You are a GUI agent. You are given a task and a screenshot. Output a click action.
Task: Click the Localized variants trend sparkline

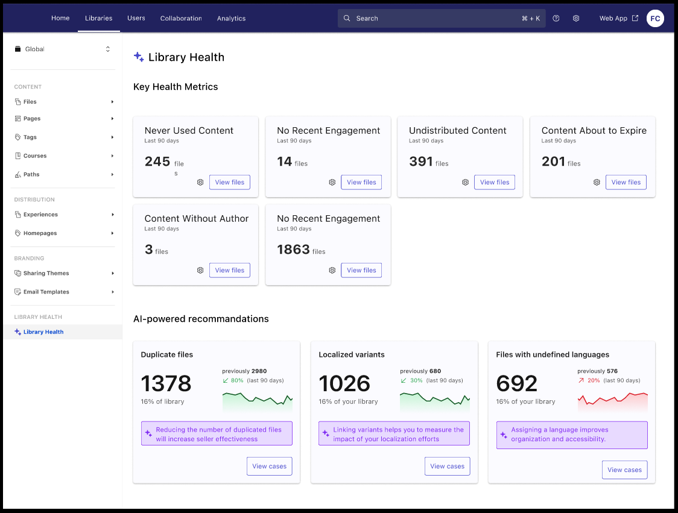pos(435,401)
